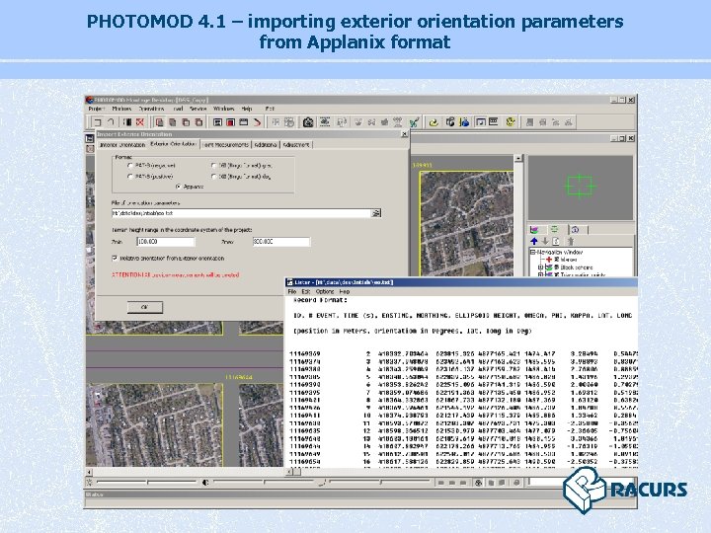This screenshot has height=533, width=711.
Task: Open the purple-green layers tab icon
Action: pos(534,229)
